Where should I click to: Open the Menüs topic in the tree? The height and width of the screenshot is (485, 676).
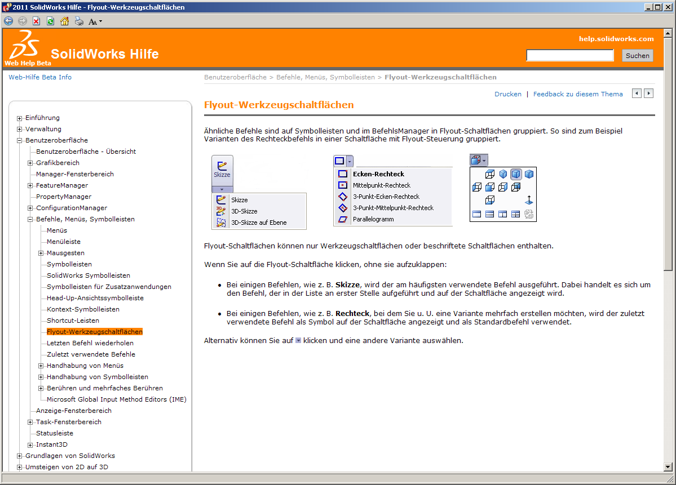(x=57, y=230)
